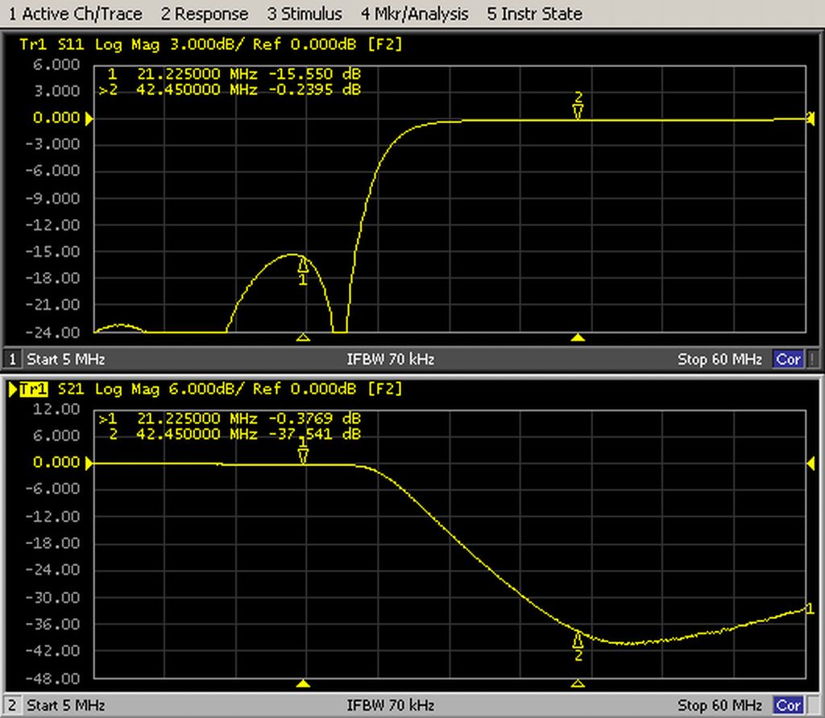This screenshot has height=718, width=825.
Task: Open the 5 Instr State menu
Action: pyautogui.click(x=534, y=14)
